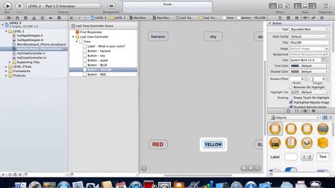Image resolution: width=335 pixels, height=188 pixels.
Task: Open the Objects library filter dropdown
Action: 294,118
